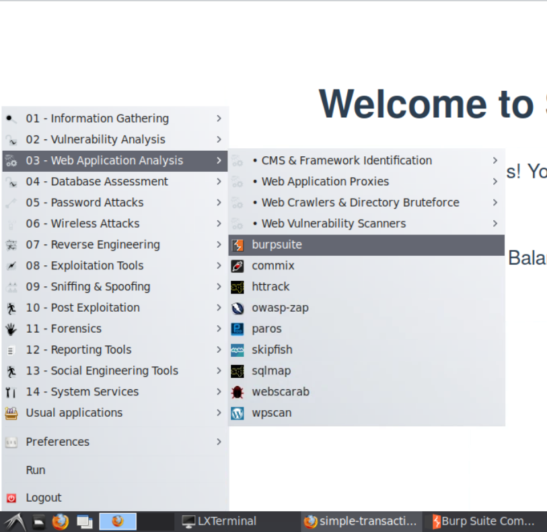Image resolution: width=547 pixels, height=532 pixels.
Task: Open 09 - Sniffing & Spoofing category
Action: pos(115,287)
